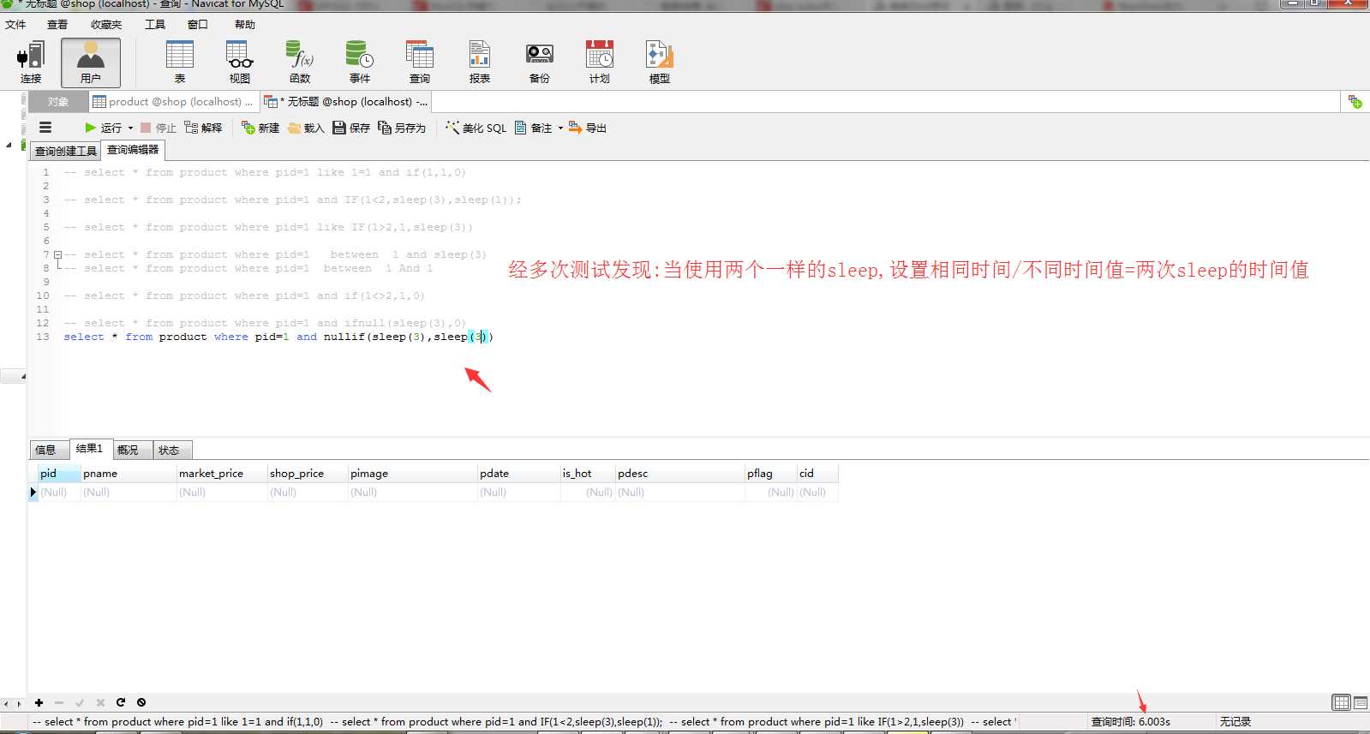Open the 报表 reports section
The image size is (1370, 734).
(x=480, y=63)
